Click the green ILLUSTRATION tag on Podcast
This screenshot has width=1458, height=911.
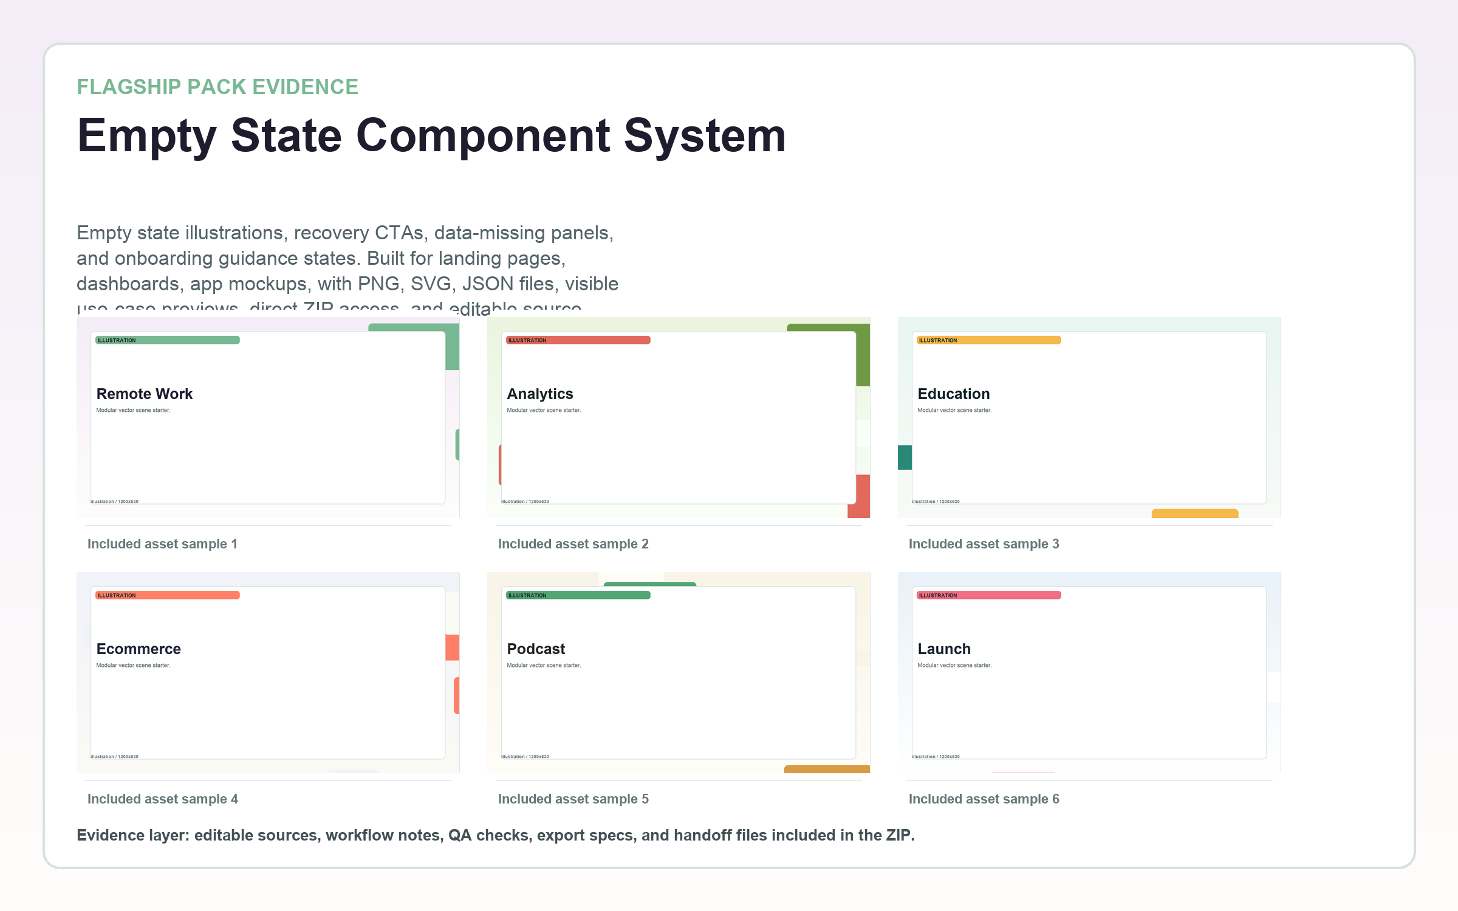[578, 595]
